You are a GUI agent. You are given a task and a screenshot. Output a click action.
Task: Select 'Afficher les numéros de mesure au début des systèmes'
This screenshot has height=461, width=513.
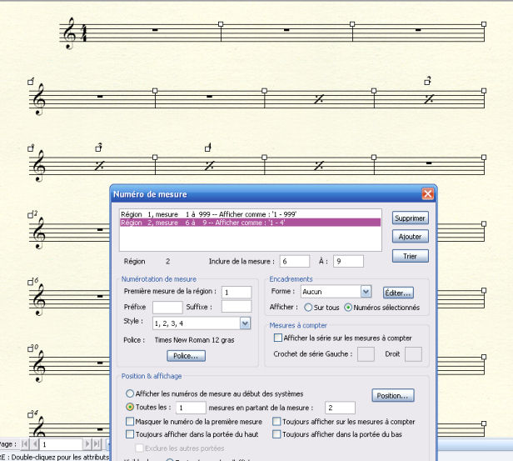(x=129, y=393)
